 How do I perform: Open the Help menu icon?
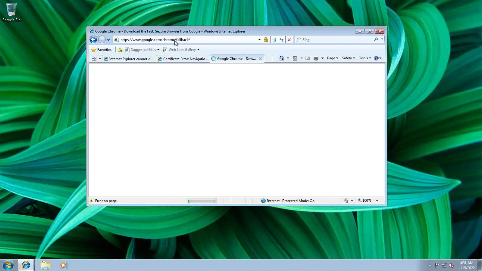coord(377,58)
